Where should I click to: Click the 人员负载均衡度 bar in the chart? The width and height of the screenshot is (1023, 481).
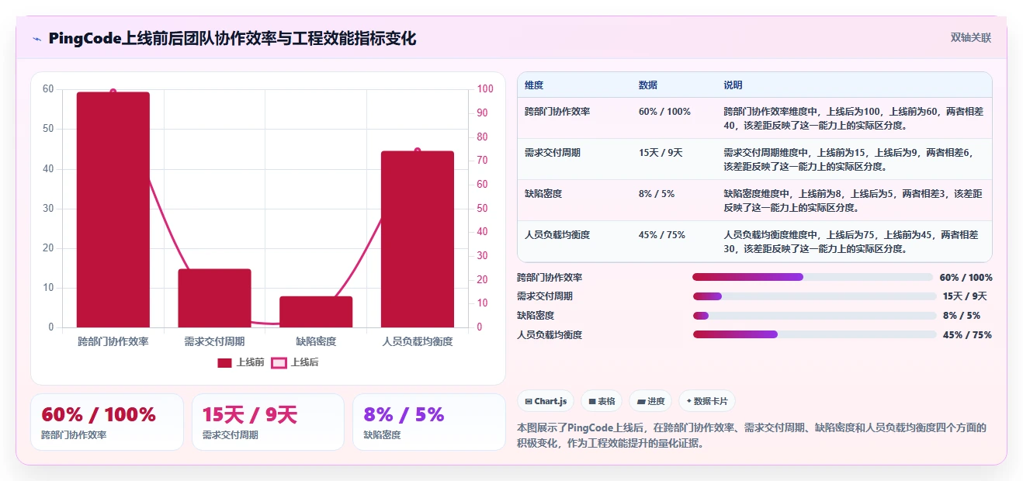tap(418, 239)
